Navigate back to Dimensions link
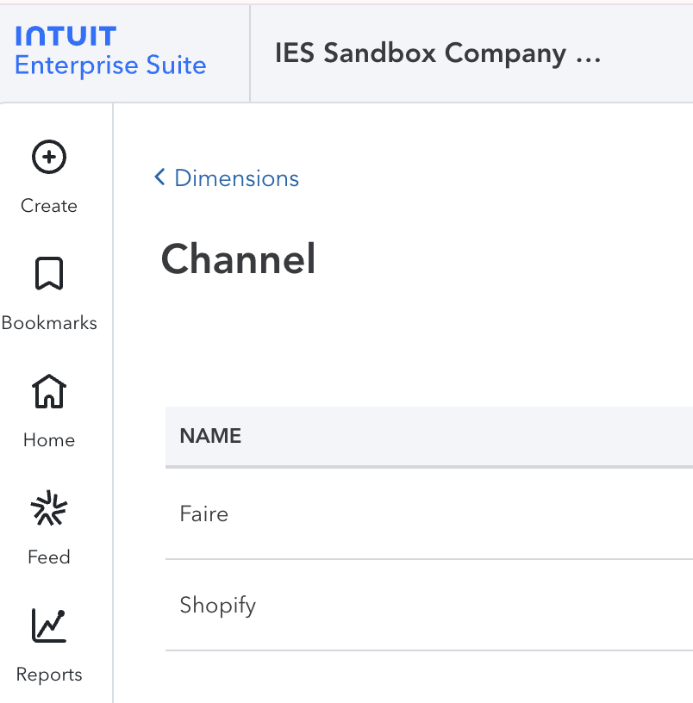Viewport: 693px width, 703px height. 236,178
